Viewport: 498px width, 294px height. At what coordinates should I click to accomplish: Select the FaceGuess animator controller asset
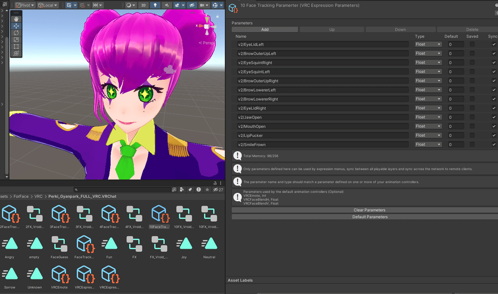[x=59, y=245]
